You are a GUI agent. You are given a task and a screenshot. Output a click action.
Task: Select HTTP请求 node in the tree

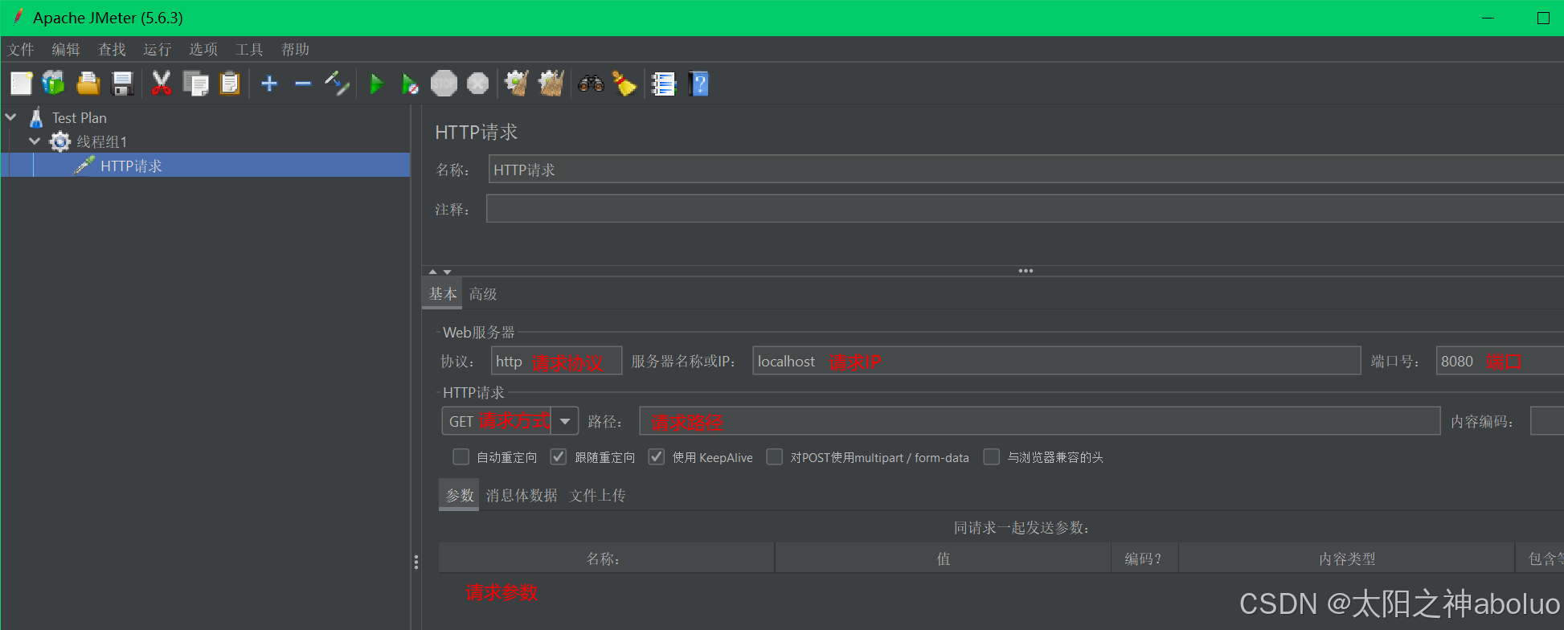click(x=131, y=166)
